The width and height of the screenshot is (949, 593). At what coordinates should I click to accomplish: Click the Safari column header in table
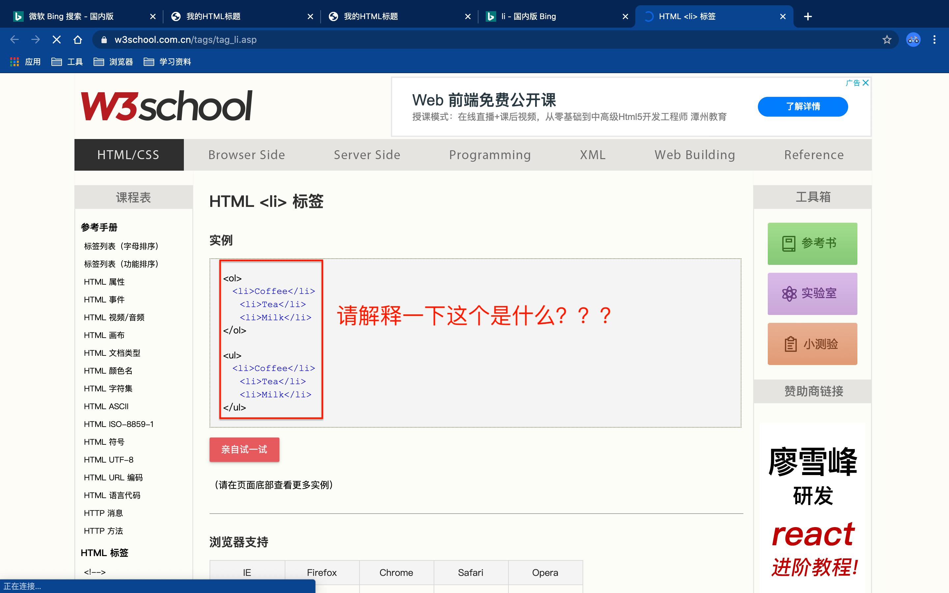471,573
